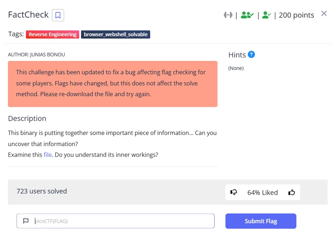
Task: Click the Hints heading
Action: click(237, 55)
